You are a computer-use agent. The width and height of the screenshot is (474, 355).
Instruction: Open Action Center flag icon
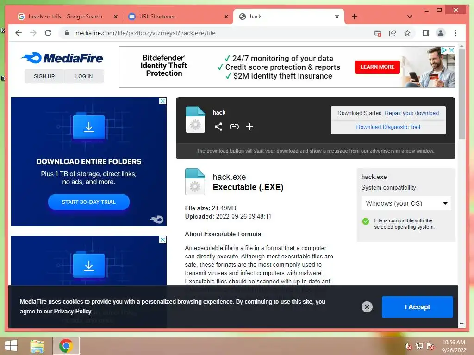430,346
